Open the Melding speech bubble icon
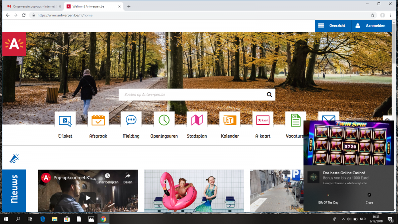This screenshot has height=224, width=398. tap(131, 120)
